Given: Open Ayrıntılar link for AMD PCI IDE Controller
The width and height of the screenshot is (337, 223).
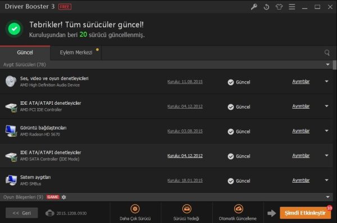Looking at the screenshot, I should coord(301,106).
